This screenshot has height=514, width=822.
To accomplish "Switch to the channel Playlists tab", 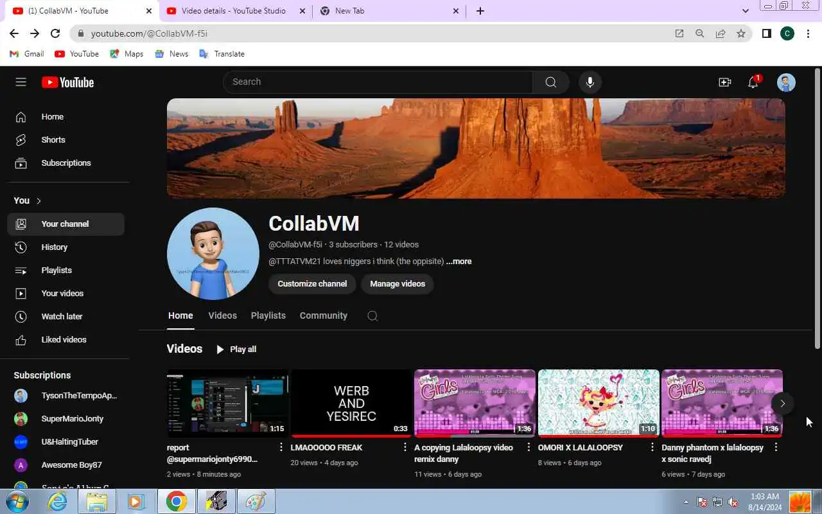I will pyautogui.click(x=268, y=315).
